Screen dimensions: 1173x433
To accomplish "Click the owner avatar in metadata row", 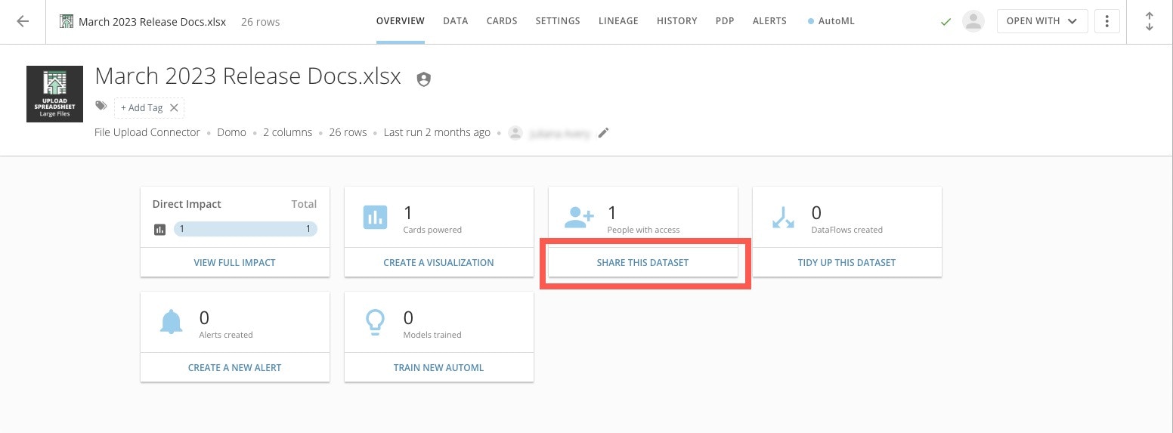I will [x=515, y=133].
